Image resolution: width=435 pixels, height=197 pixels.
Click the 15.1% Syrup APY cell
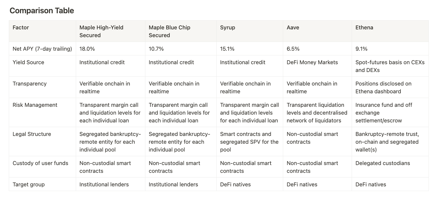point(227,49)
